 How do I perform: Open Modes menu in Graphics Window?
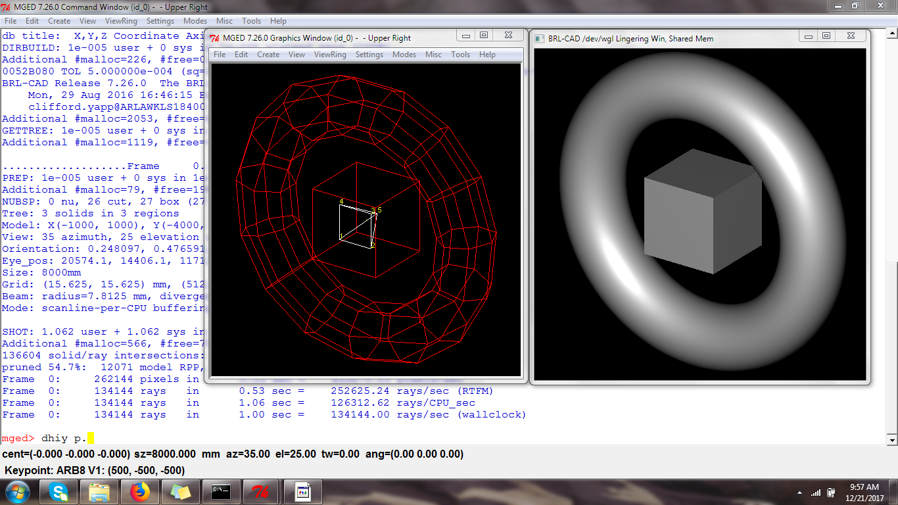click(404, 55)
